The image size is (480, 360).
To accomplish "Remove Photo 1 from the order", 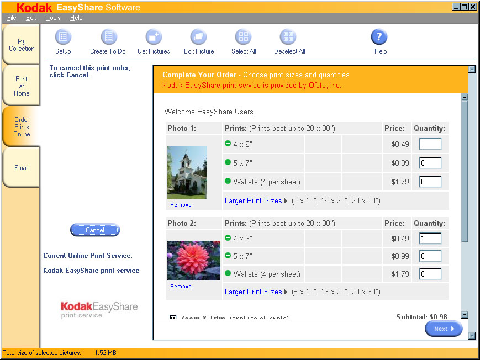I will tap(181, 205).
